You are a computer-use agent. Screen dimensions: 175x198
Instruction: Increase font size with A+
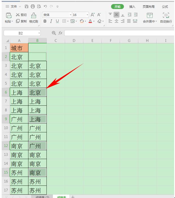93,15
